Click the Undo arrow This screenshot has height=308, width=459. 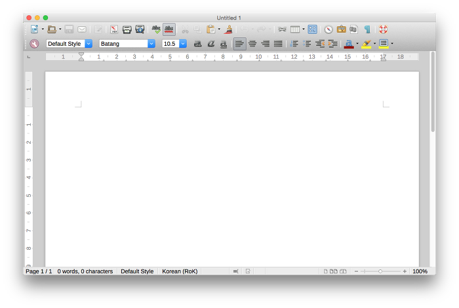point(245,29)
